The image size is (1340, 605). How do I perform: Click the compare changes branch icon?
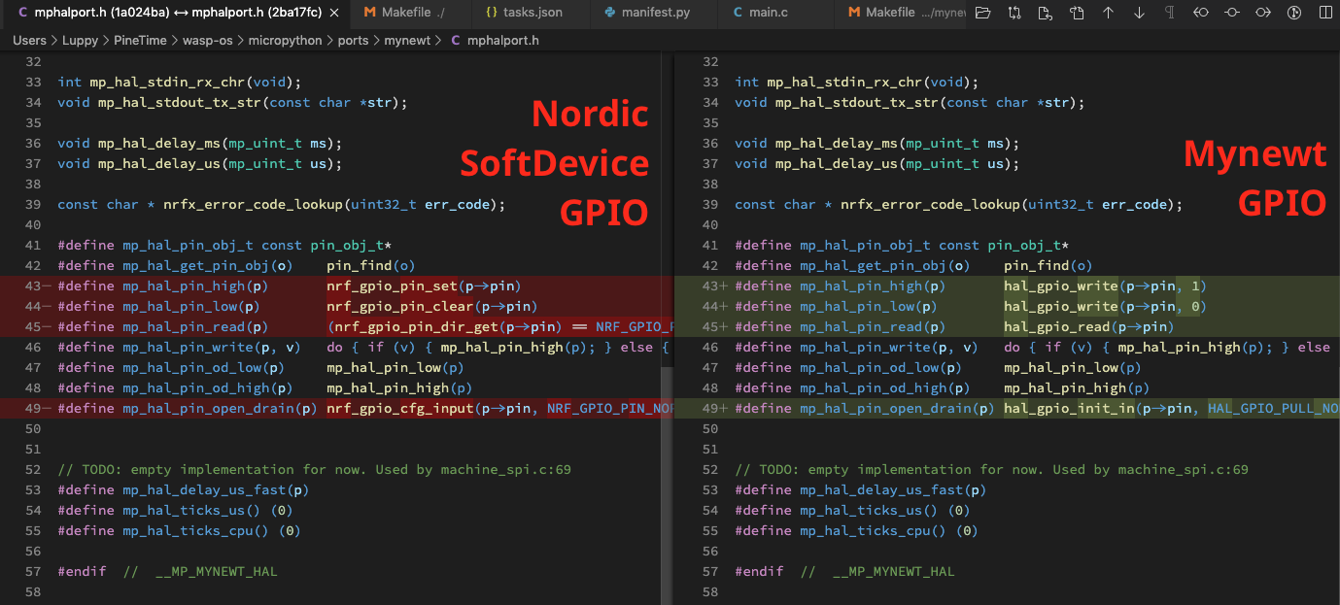pos(1014,14)
